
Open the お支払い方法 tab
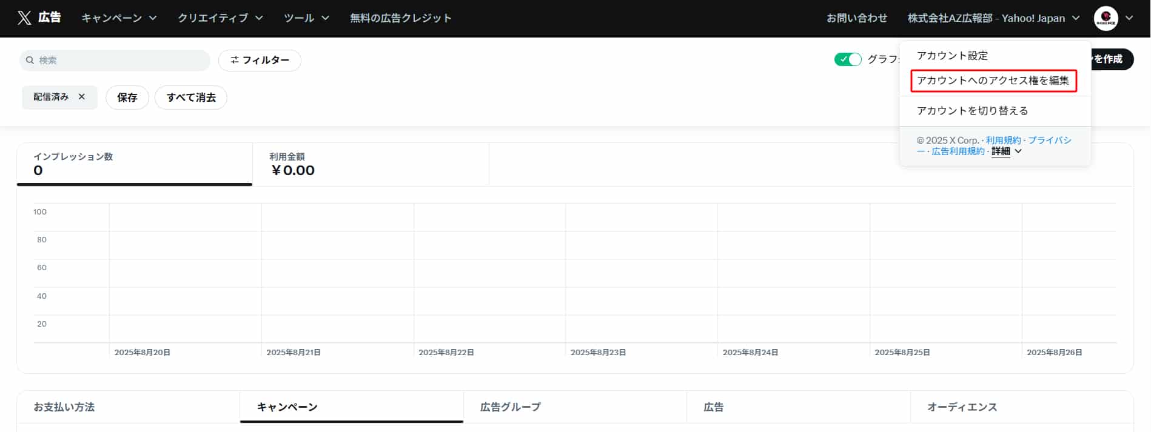click(x=64, y=407)
